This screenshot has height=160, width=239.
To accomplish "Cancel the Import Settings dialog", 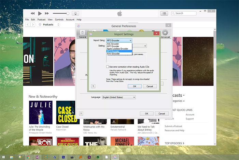I will pyautogui.click(x=150, y=86).
